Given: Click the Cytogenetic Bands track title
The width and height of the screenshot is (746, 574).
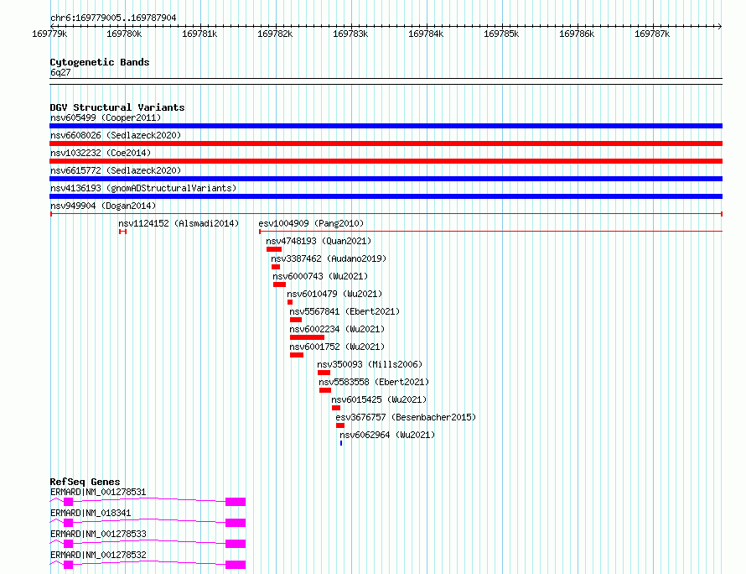Looking at the screenshot, I should [x=100, y=62].
